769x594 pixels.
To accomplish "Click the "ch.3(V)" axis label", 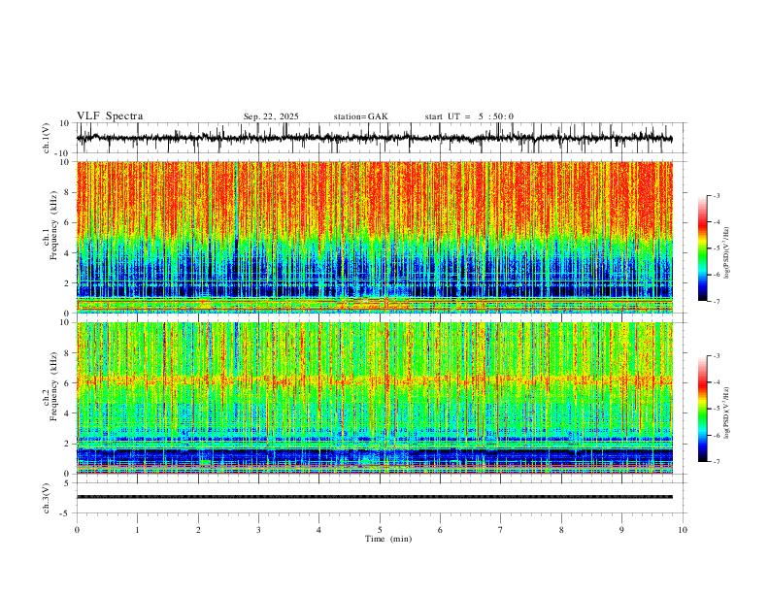I will [x=47, y=498].
